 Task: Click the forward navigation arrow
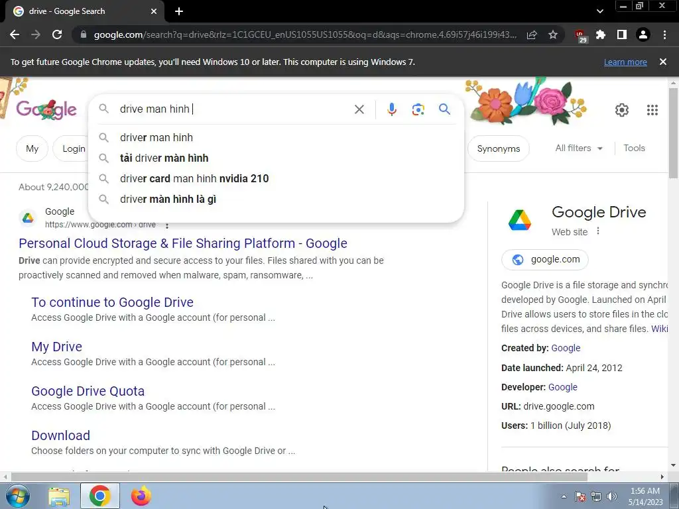[36, 34]
